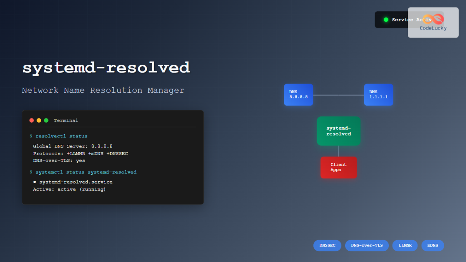The width and height of the screenshot is (466, 262).
Task: Click the green systemd-resolved diagram node
Action: pos(338,131)
